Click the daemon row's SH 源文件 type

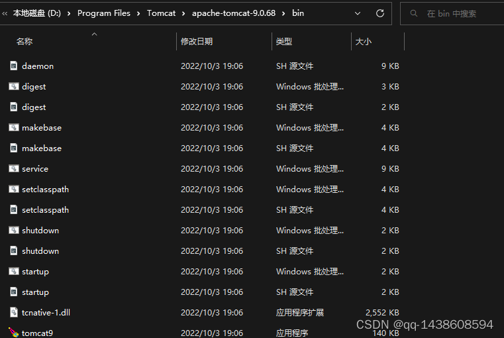(295, 66)
